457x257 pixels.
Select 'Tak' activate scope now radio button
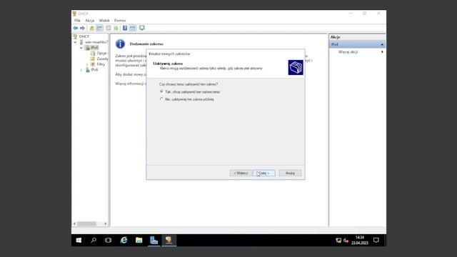[161, 92]
